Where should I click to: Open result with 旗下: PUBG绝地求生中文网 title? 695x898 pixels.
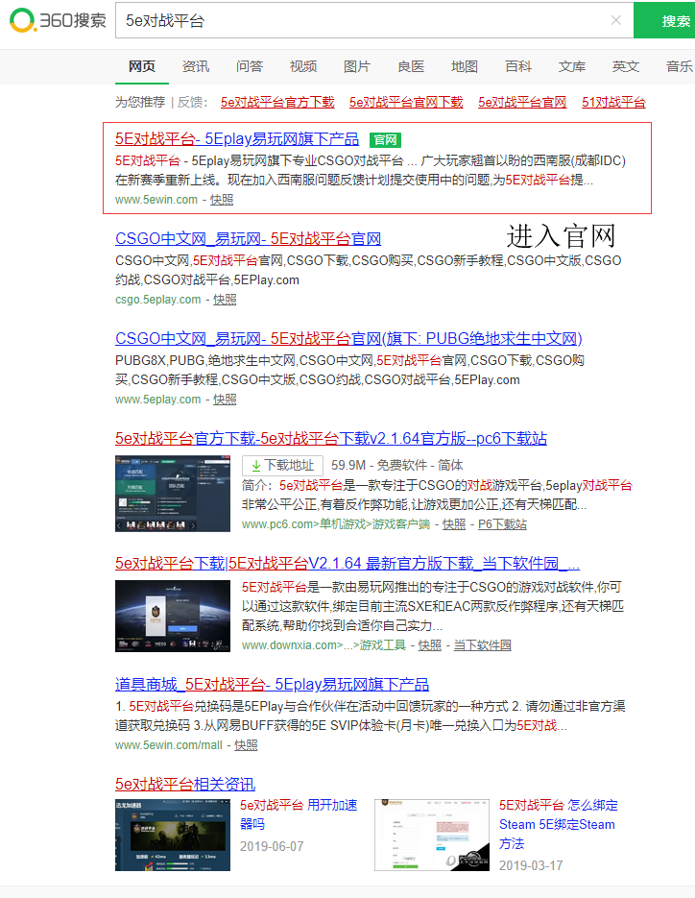click(x=348, y=338)
